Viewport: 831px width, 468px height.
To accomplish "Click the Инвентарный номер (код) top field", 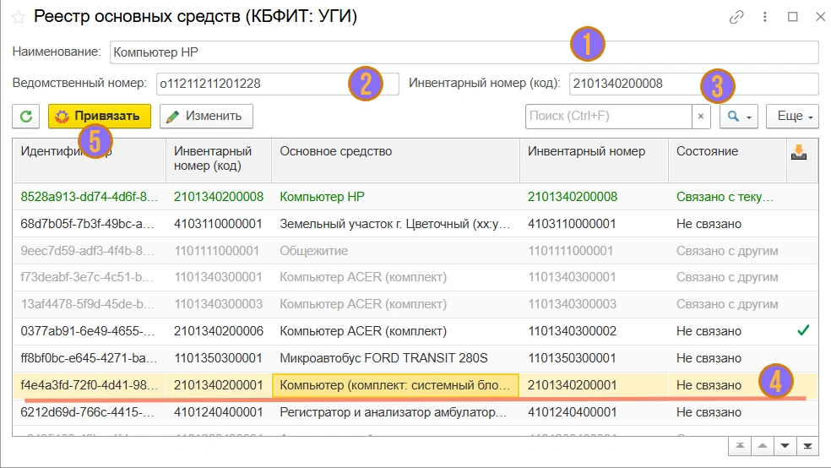I will [x=693, y=84].
